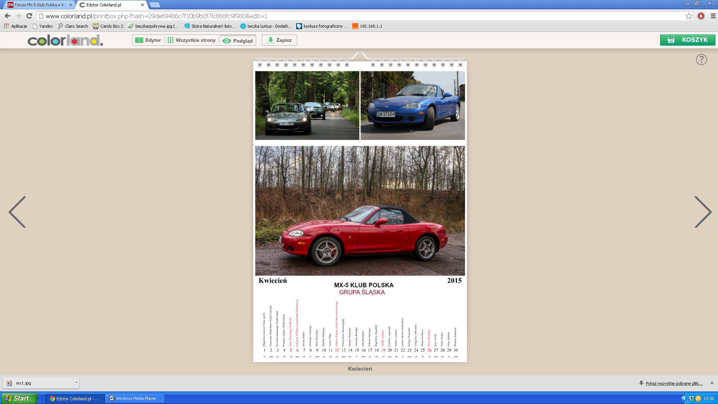Switch to Podgląd preview mode

coord(238,40)
